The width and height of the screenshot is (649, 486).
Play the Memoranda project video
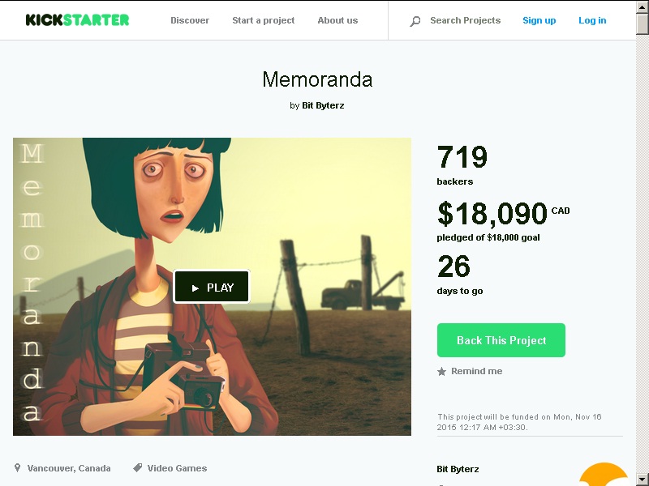coord(212,287)
